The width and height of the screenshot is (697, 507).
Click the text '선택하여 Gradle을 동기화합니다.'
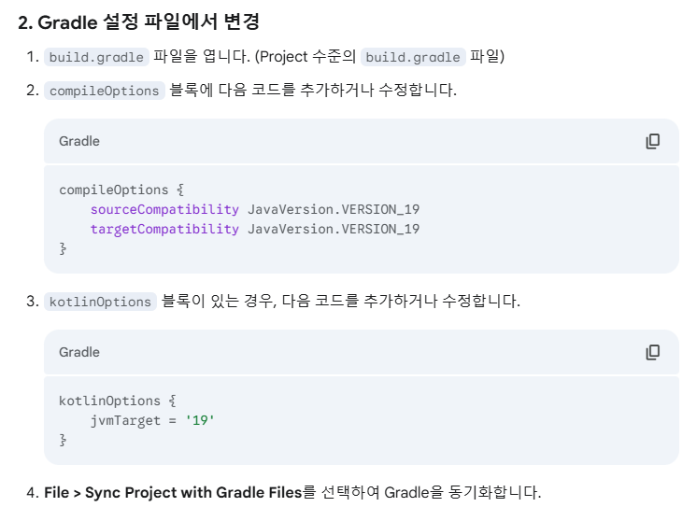431,493
